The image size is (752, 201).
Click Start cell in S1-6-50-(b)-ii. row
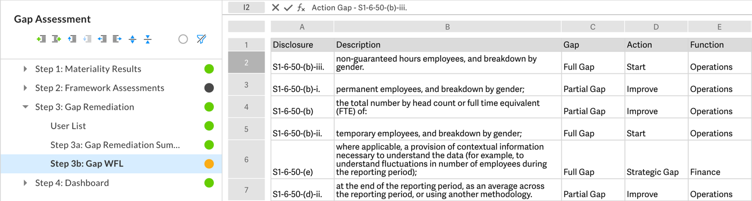point(656,129)
